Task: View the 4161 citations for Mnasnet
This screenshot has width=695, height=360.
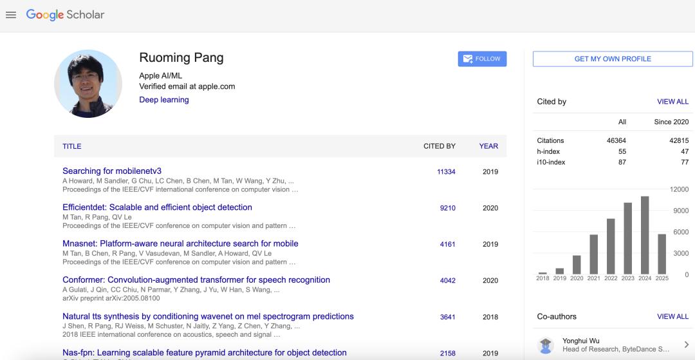Action: click(448, 244)
